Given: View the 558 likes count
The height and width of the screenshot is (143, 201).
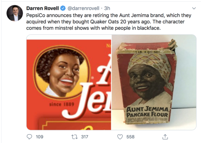Looking at the screenshot, I should [x=130, y=137].
